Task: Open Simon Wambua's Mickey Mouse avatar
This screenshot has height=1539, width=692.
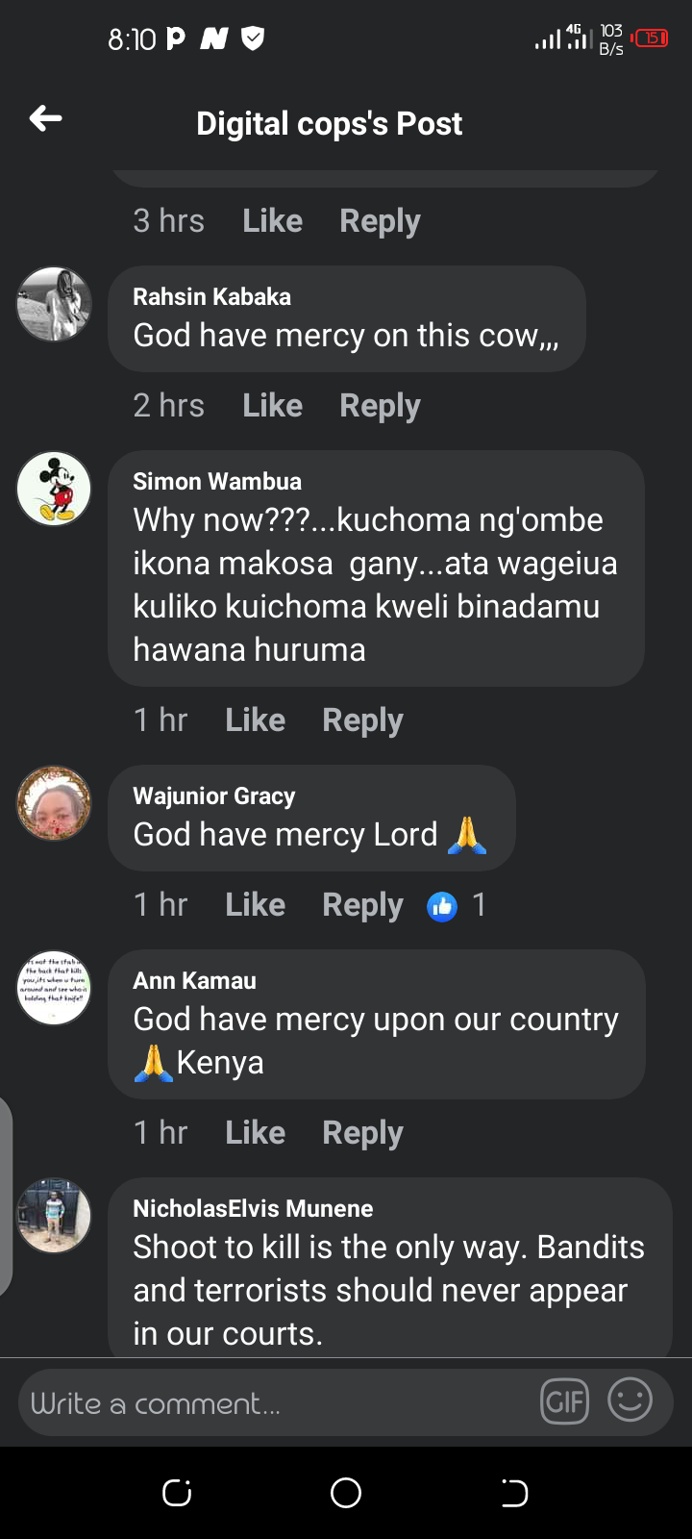Action: click(54, 489)
